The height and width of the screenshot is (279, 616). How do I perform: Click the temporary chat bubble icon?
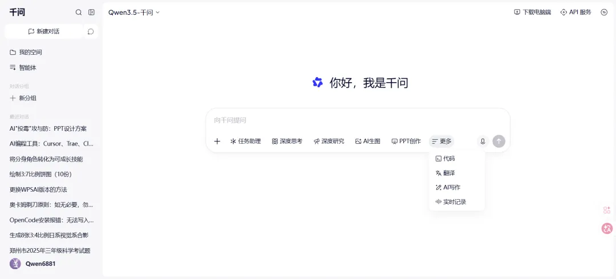tap(91, 31)
